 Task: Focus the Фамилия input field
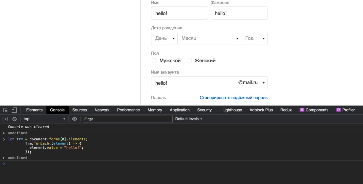pos(239,13)
